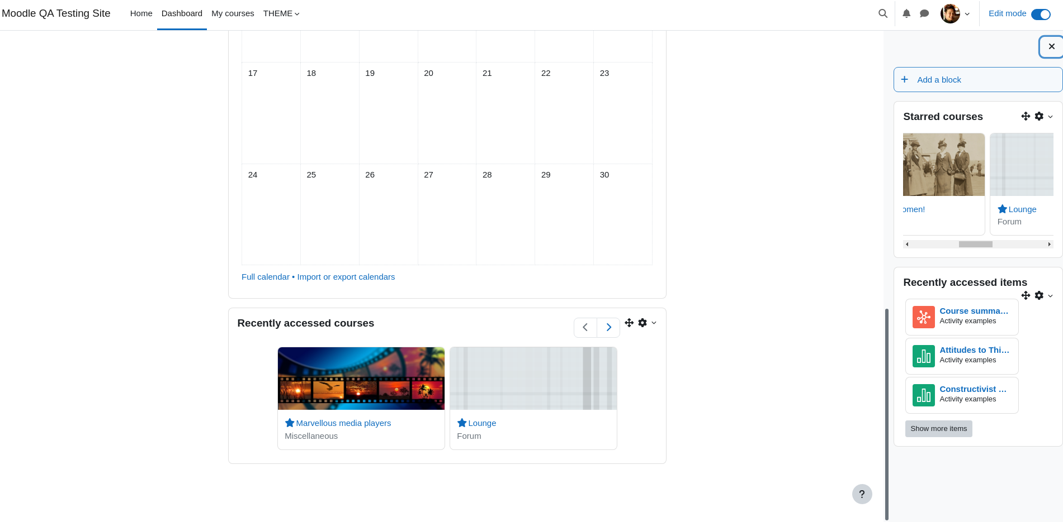
Task: Open the THEME dropdown menu
Action: 281,13
